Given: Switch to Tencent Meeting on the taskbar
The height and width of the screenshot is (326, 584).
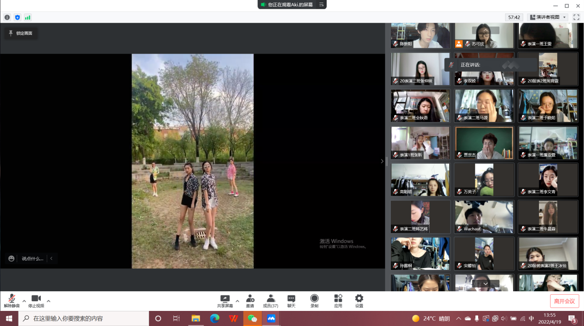Looking at the screenshot, I should pyautogui.click(x=271, y=318).
